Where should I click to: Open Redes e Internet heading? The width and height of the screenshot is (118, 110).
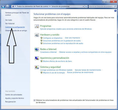point(48,49)
